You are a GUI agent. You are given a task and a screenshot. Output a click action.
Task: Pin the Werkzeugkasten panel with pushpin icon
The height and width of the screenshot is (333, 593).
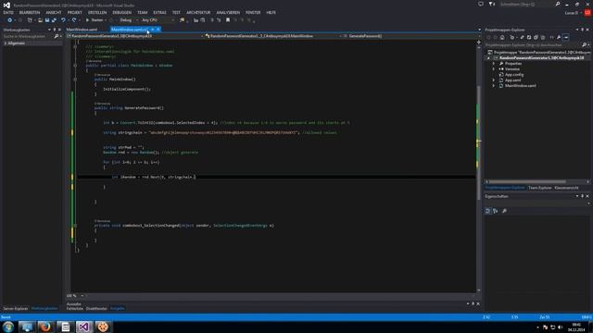point(55,30)
